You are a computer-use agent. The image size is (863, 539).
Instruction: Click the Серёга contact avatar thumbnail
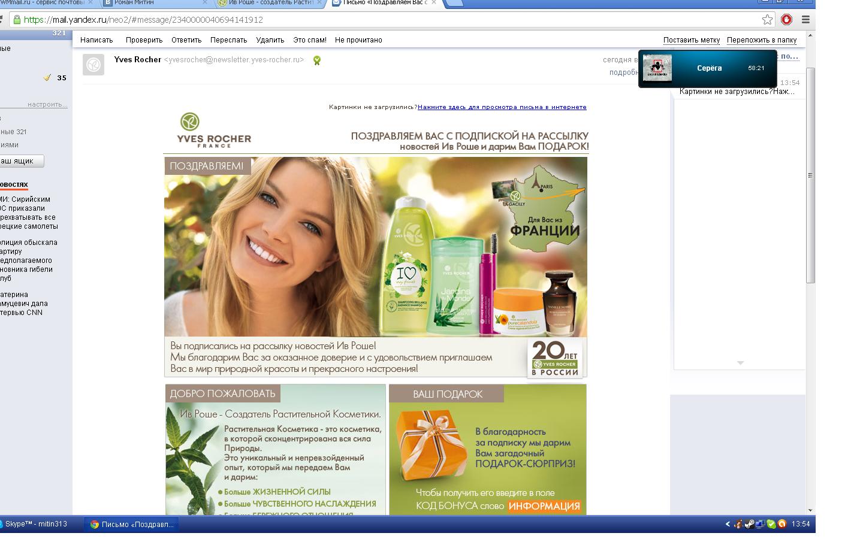coord(657,68)
